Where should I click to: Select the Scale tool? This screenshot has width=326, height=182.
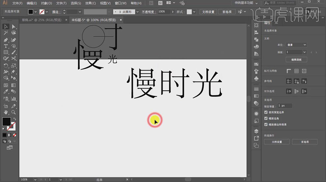14,65
